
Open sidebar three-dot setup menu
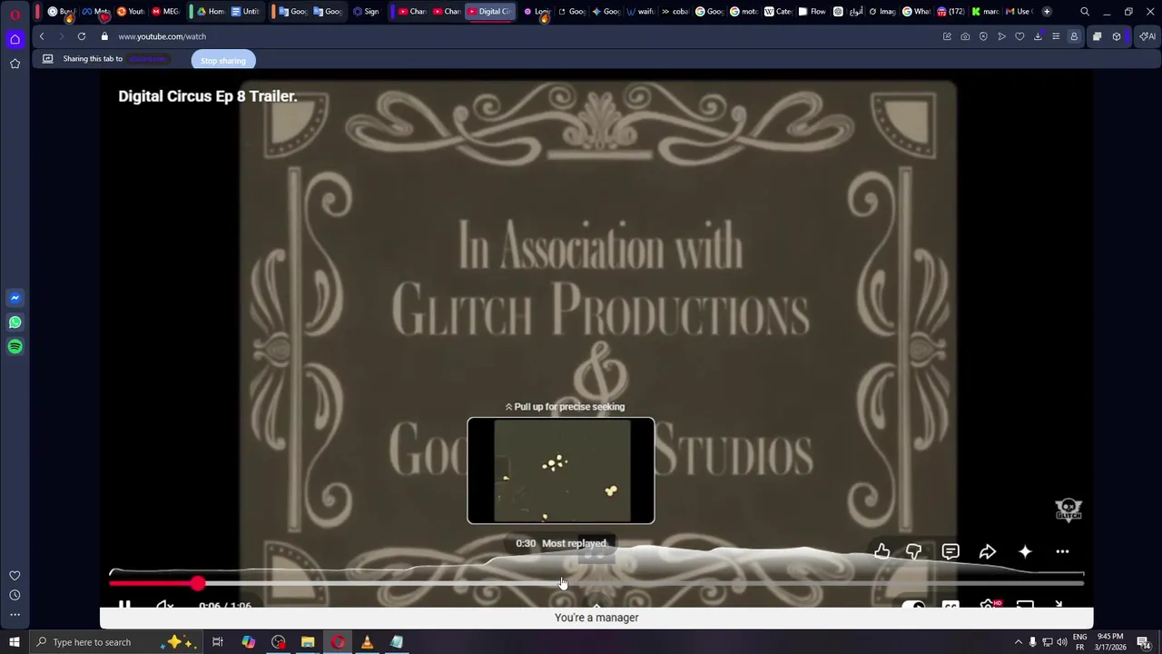15,615
